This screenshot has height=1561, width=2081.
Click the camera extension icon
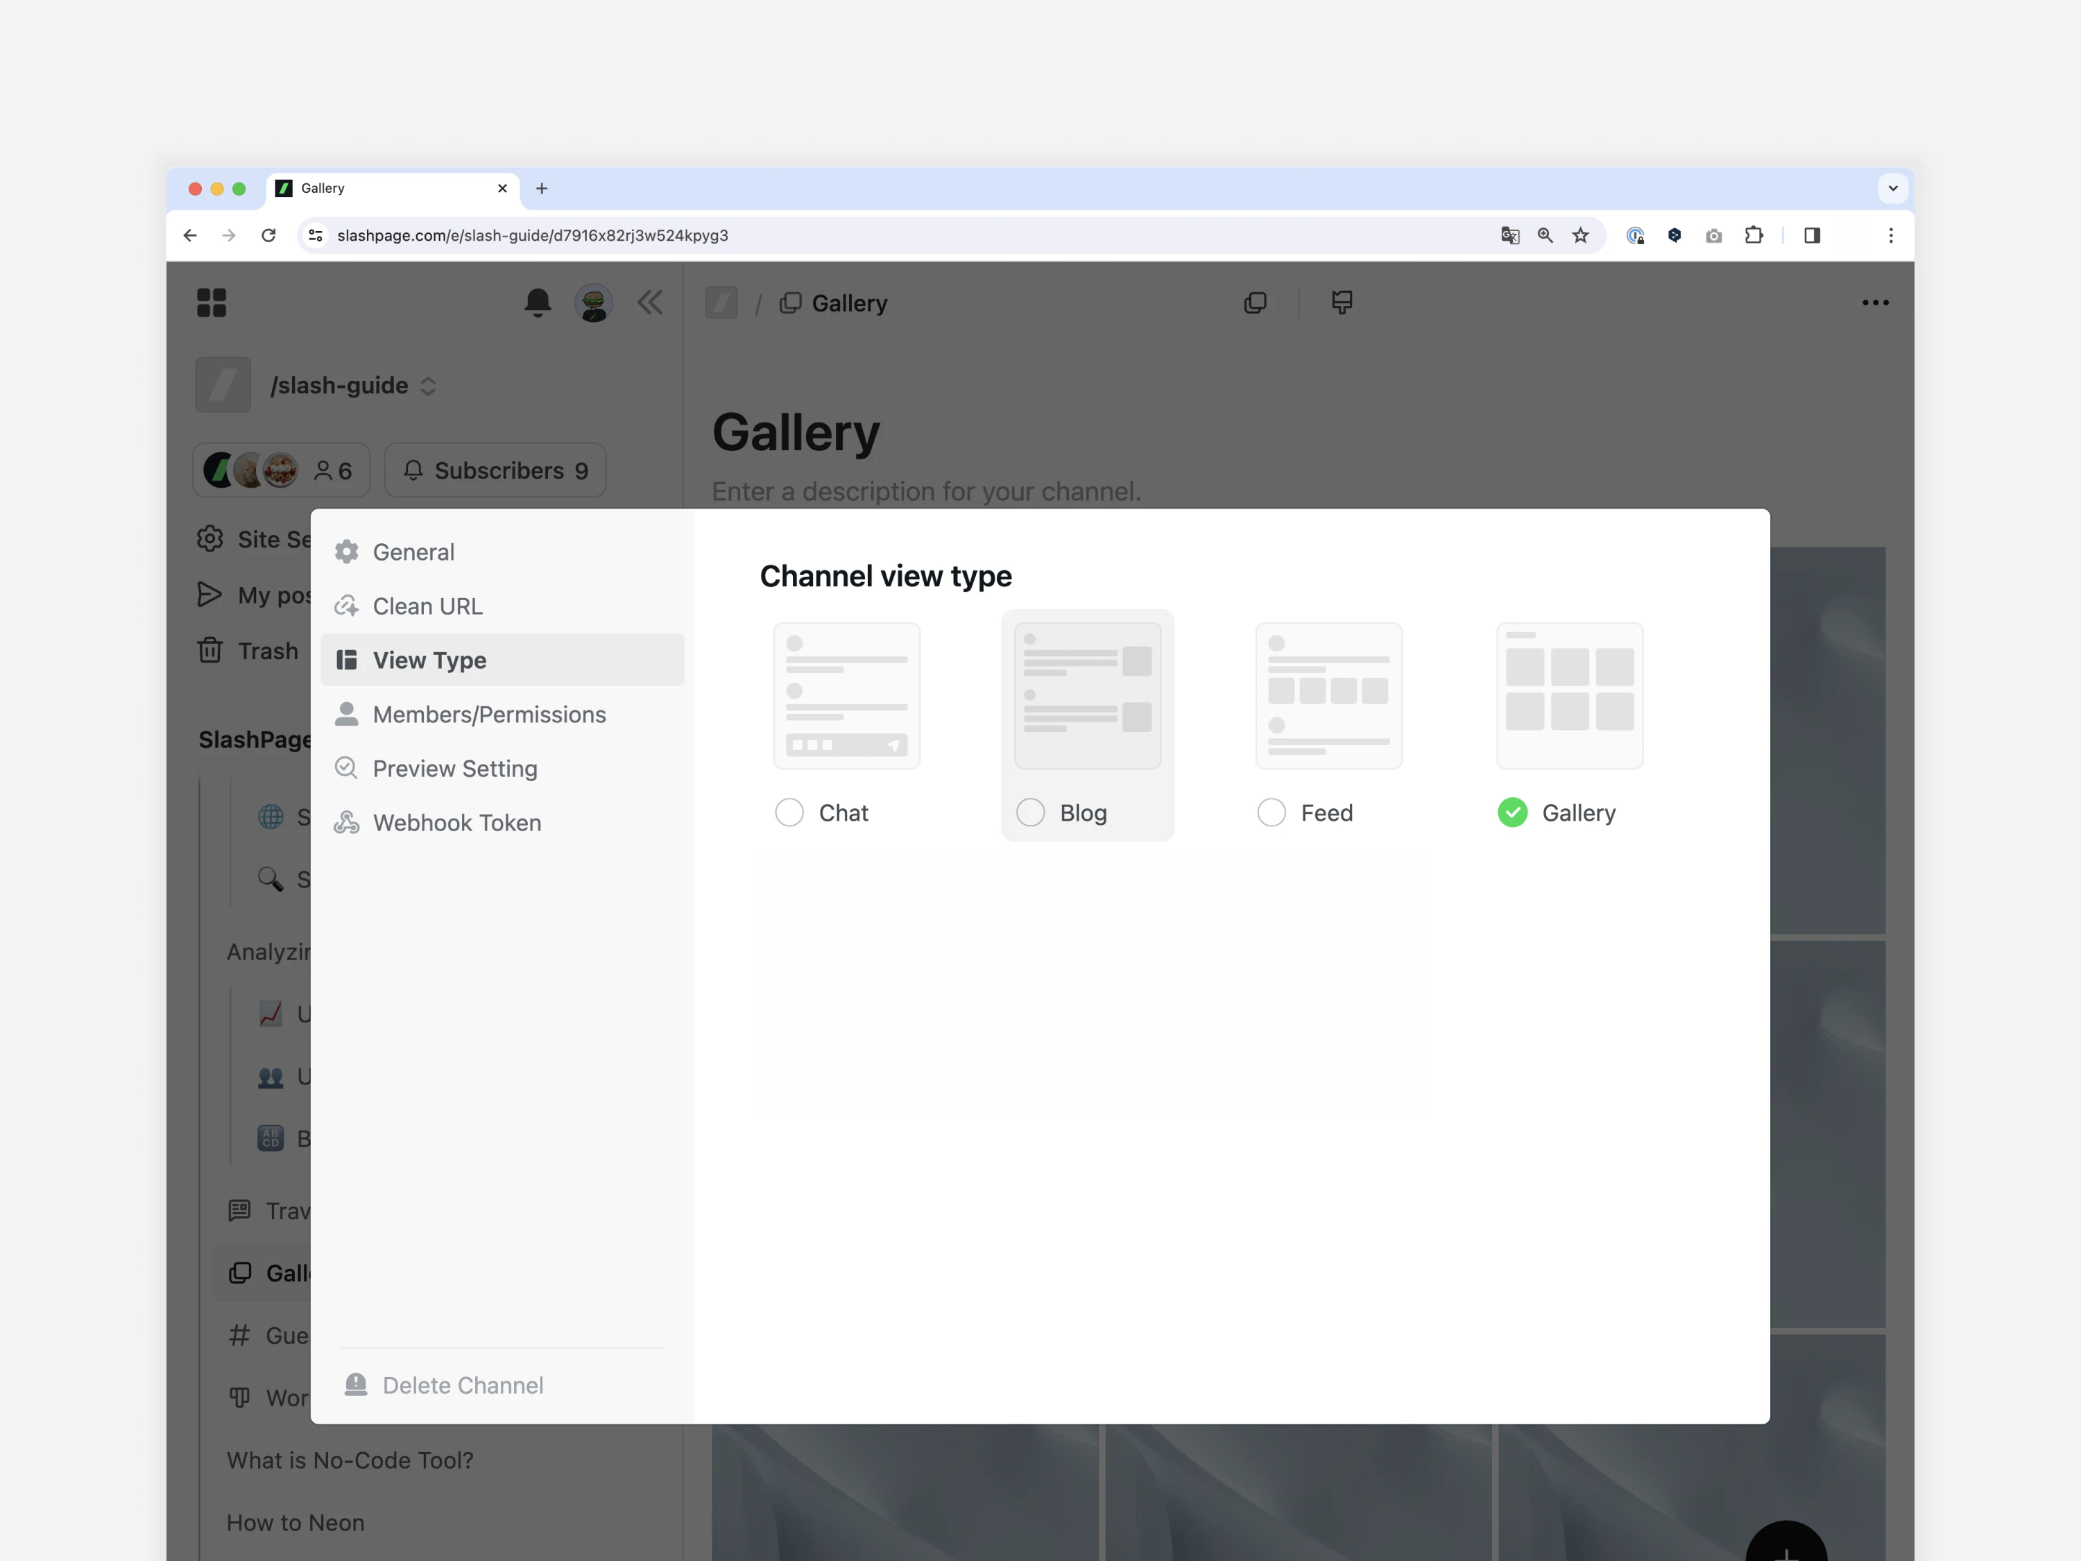click(x=1714, y=235)
